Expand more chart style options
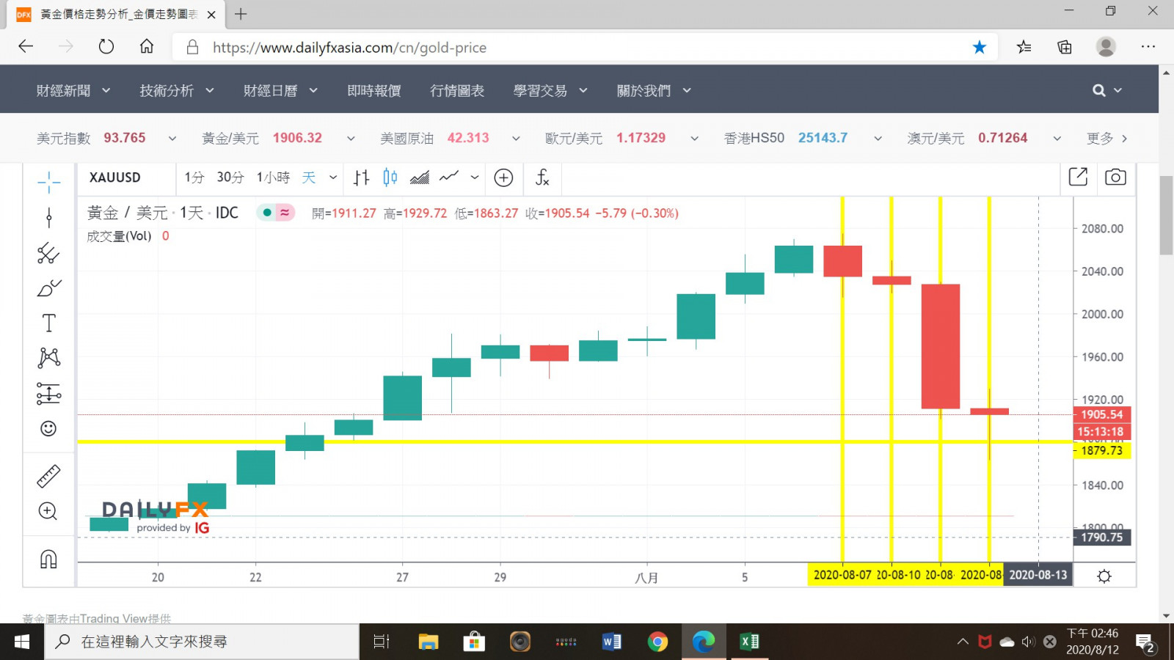This screenshot has height=660, width=1174. click(x=475, y=177)
